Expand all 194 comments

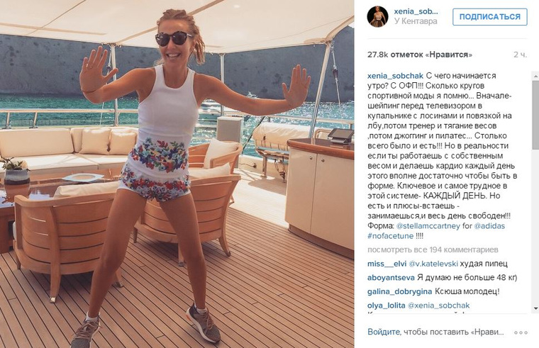coord(433,249)
